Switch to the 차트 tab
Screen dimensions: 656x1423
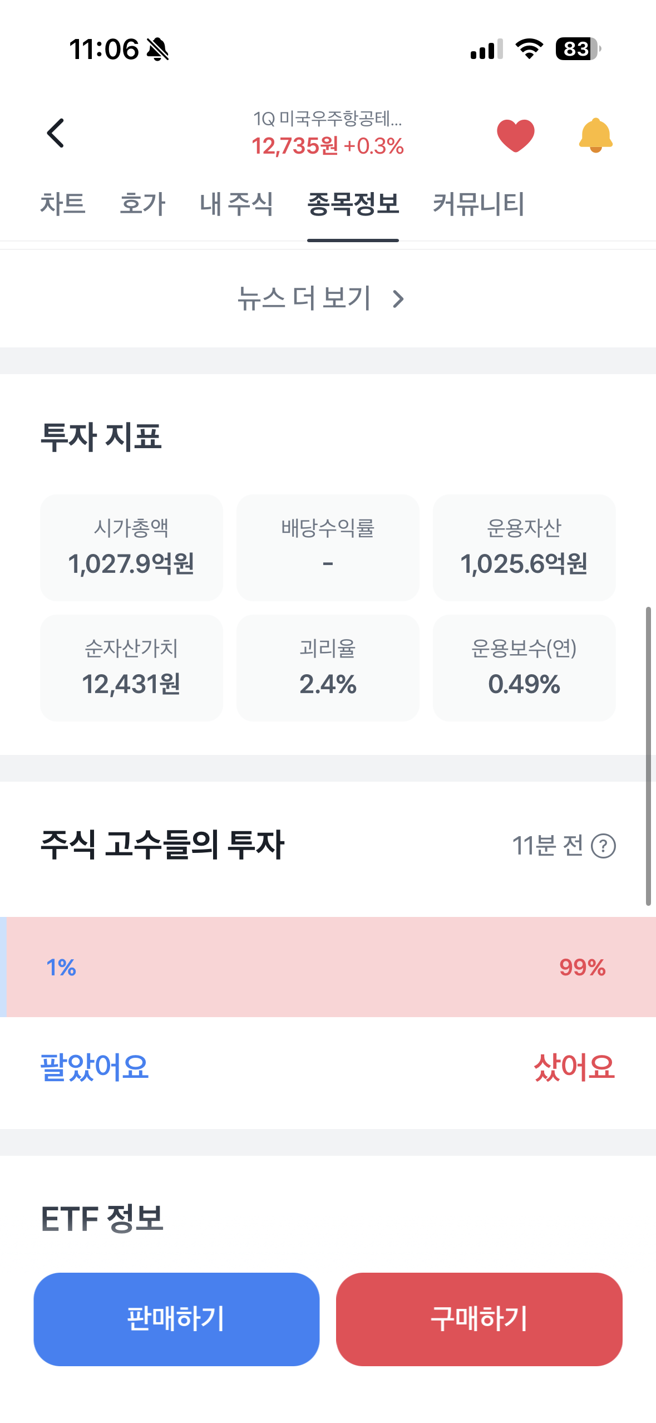[x=62, y=204]
